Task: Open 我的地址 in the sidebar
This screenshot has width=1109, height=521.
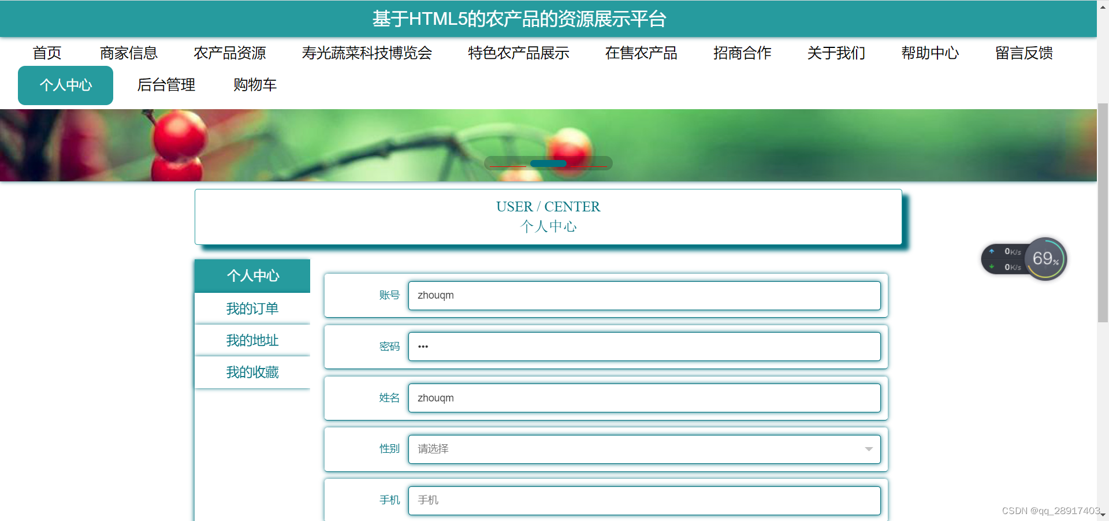Action: coord(252,340)
